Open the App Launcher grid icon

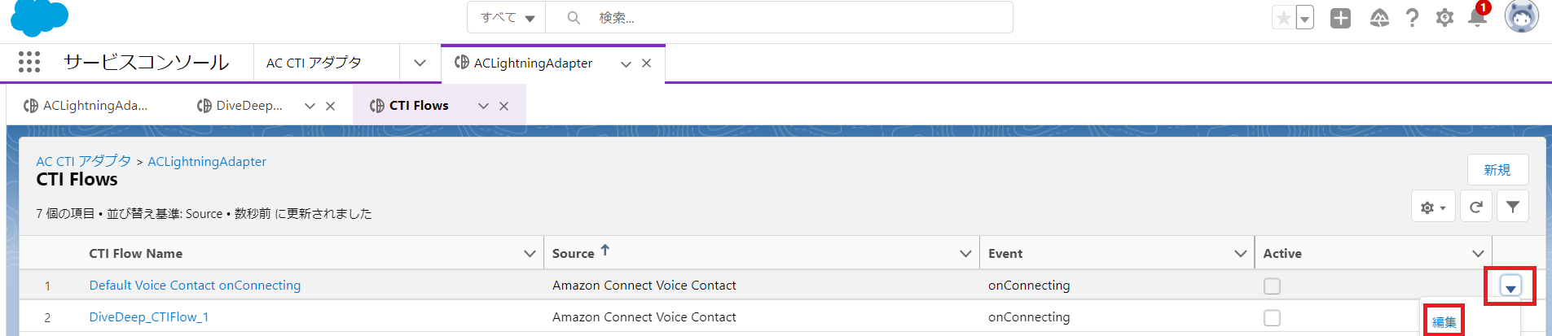(29, 63)
